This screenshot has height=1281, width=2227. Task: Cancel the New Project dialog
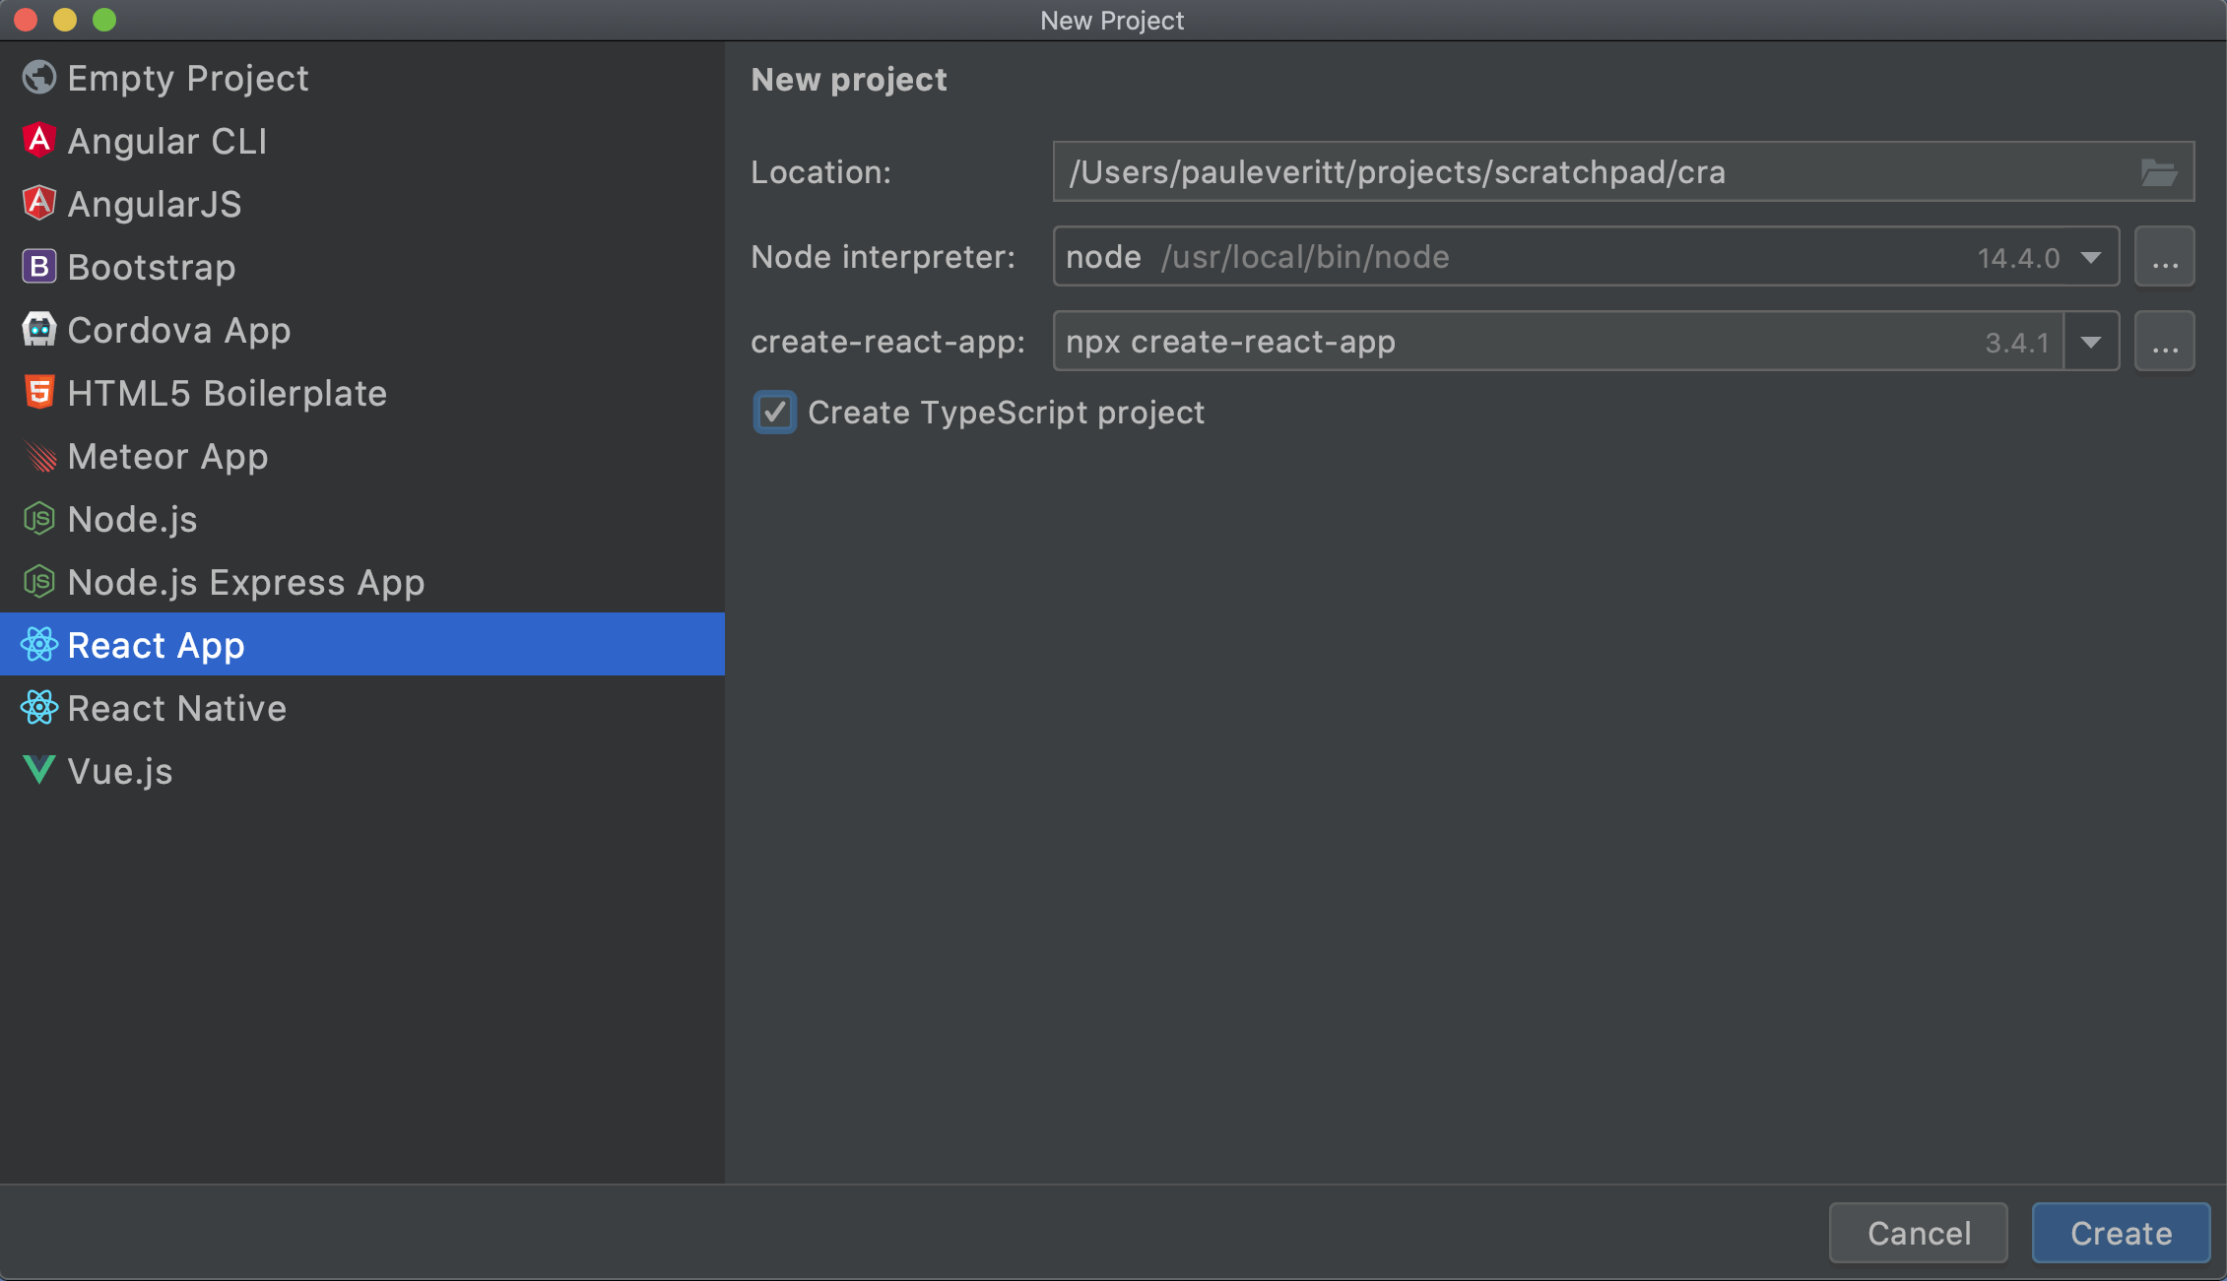(x=1918, y=1232)
